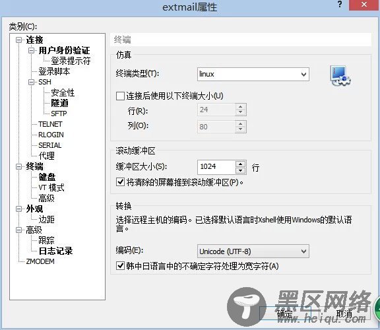This screenshot has width=380, height=330.
Task: Select 连接 in category tree
Action: coord(35,40)
